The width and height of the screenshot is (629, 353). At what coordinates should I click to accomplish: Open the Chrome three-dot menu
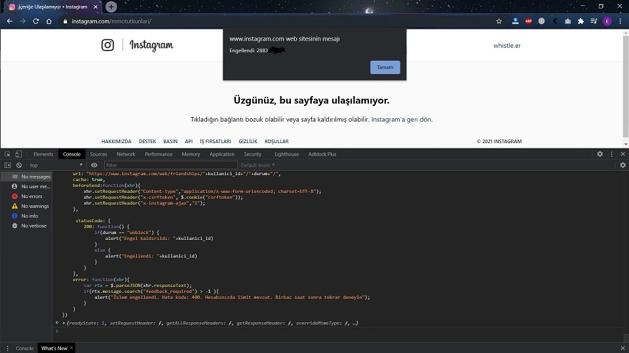pyautogui.click(x=620, y=21)
